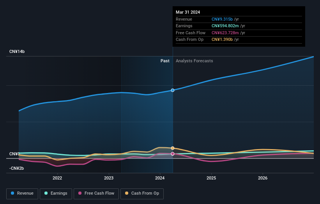320x204 pixels.
Task: Toggle the Revenue legend series
Action: (22, 193)
